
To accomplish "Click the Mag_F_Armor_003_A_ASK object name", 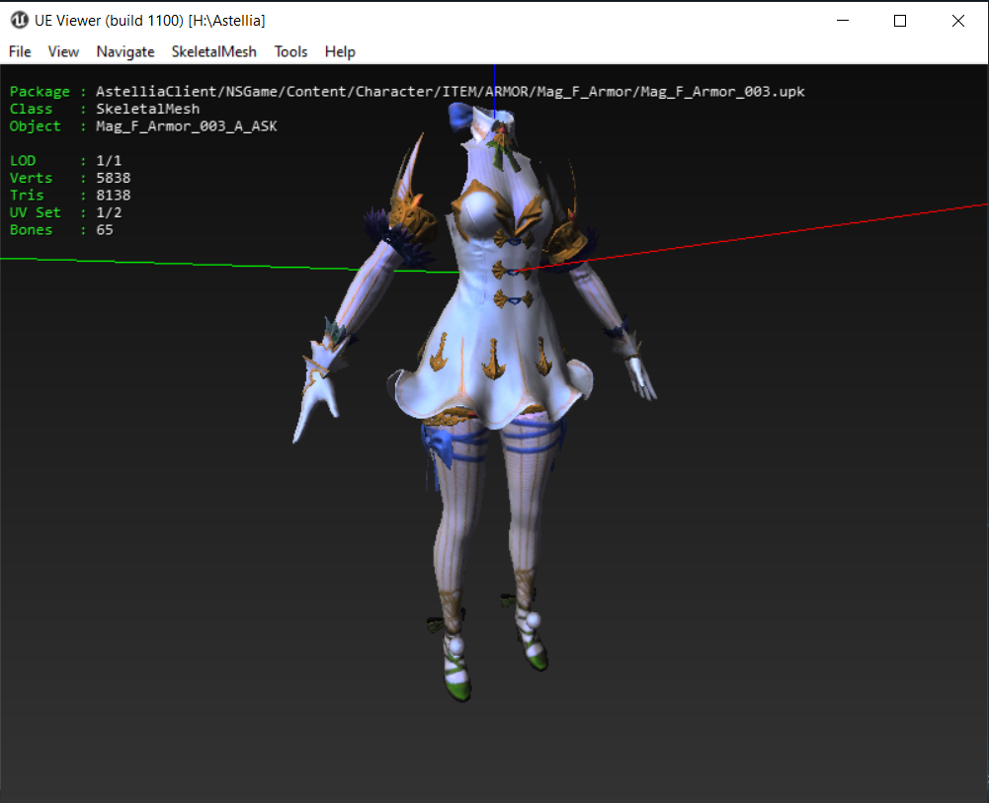I will point(180,126).
